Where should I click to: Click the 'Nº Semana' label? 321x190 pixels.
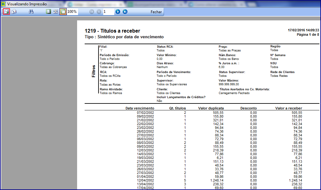[278, 55]
